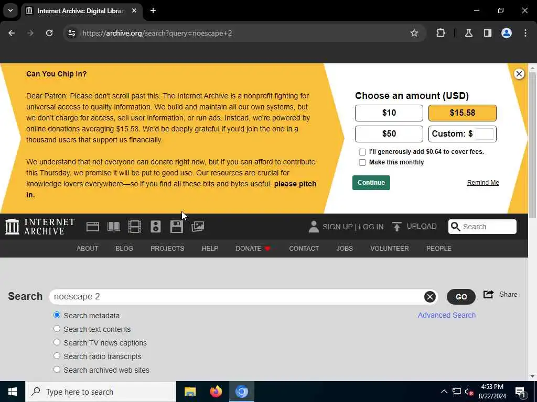537x402 pixels.
Task: Open a new browser tab
Action: pos(153,10)
